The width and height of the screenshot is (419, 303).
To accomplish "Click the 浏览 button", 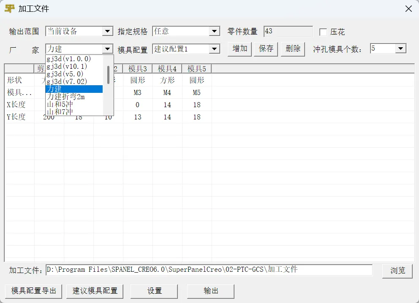I will [x=397, y=271].
